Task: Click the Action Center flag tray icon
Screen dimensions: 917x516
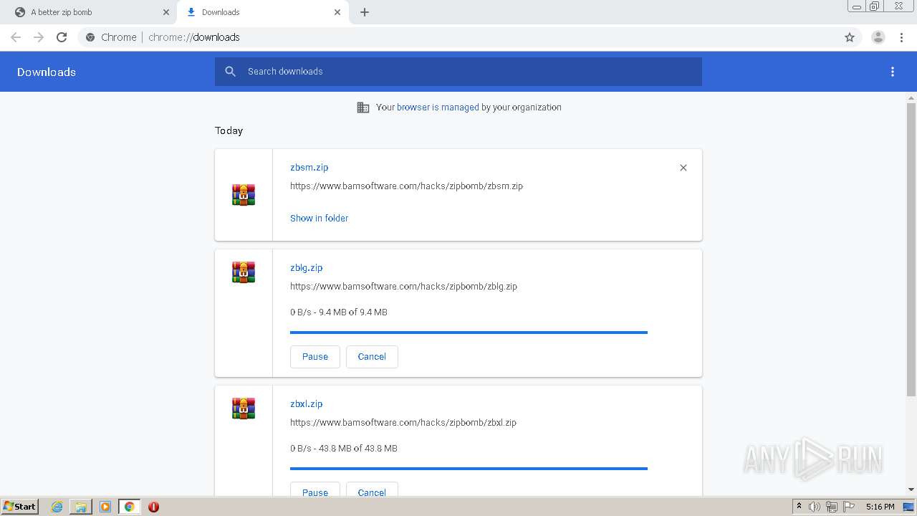Action: (x=849, y=507)
